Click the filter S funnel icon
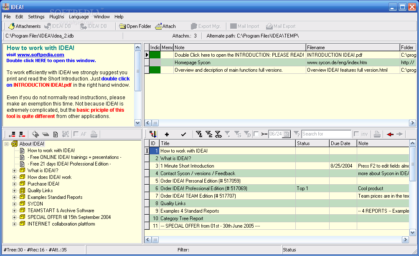The image size is (419, 256). [x=238, y=134]
